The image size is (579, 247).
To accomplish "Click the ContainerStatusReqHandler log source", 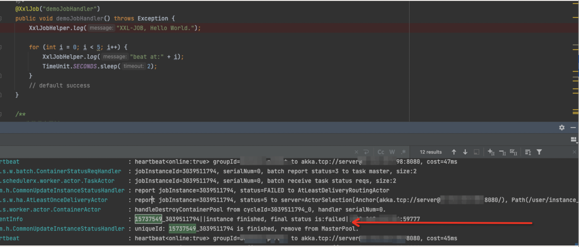I will click(x=60, y=172).
